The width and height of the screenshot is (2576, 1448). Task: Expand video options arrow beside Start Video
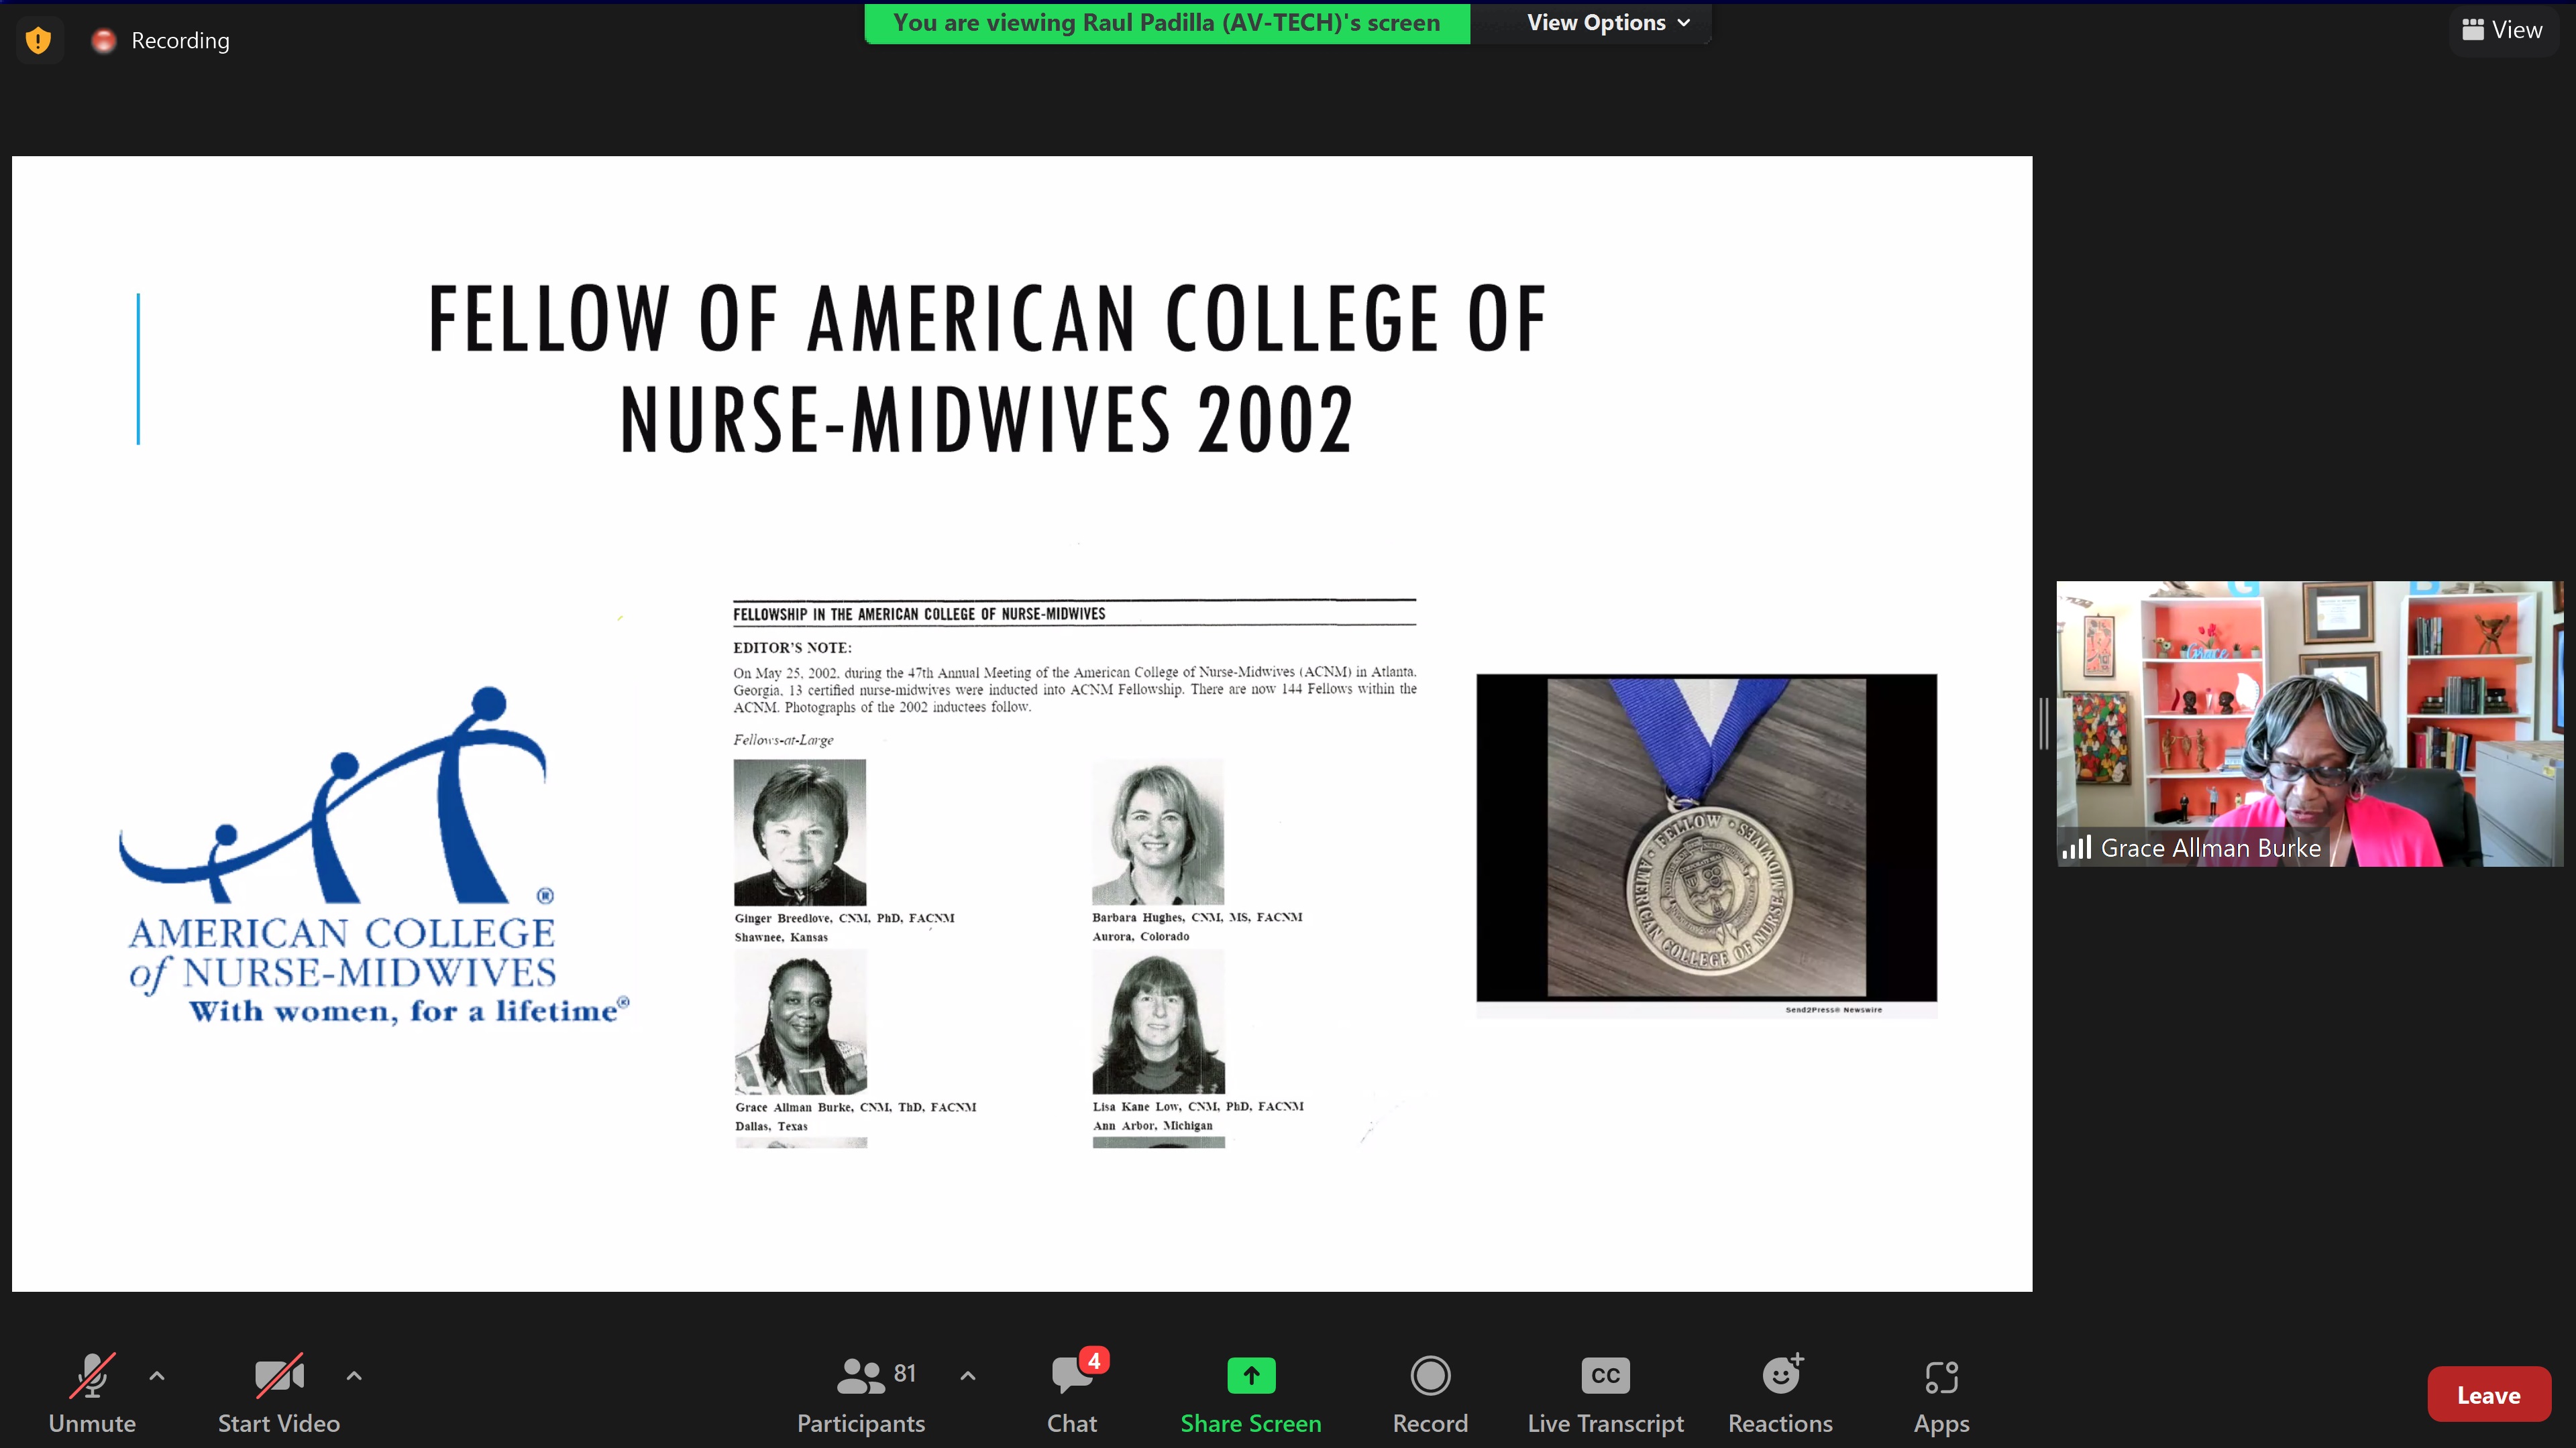point(354,1375)
